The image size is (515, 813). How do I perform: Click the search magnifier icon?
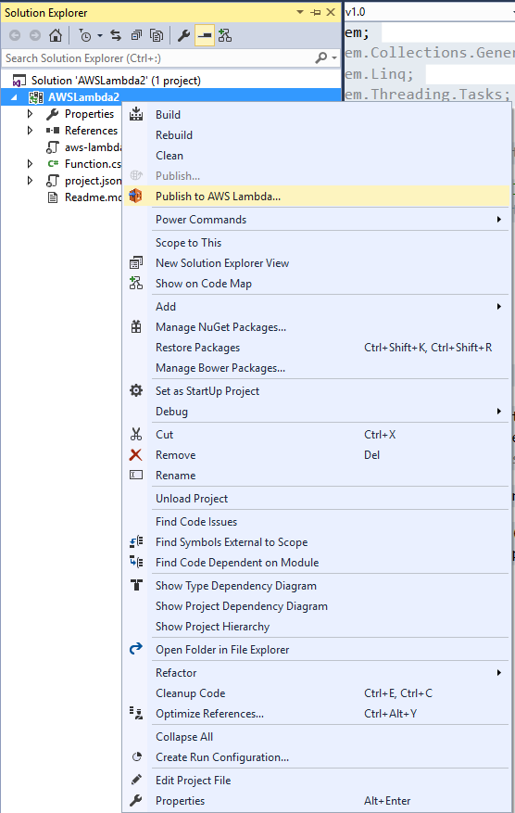pyautogui.click(x=320, y=58)
